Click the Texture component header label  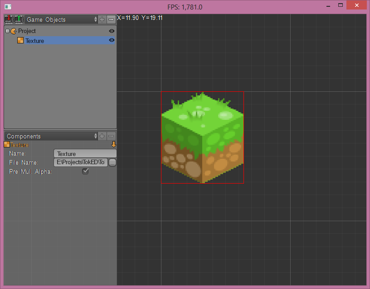click(x=19, y=145)
